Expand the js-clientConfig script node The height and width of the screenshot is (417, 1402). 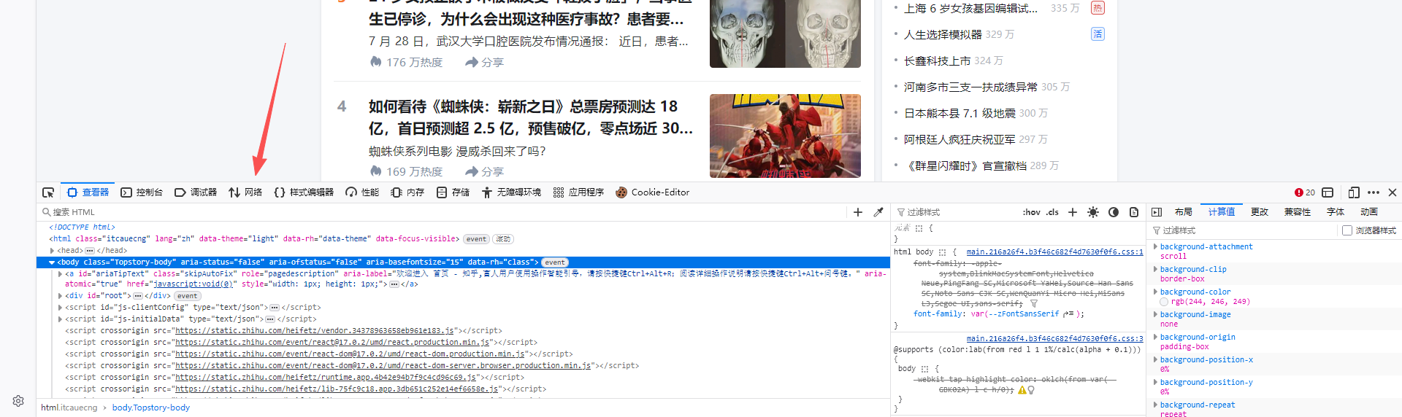pyautogui.click(x=60, y=308)
